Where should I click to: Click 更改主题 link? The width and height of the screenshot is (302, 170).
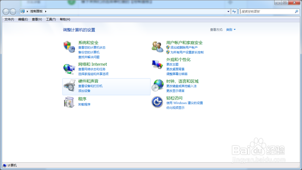click(172, 64)
